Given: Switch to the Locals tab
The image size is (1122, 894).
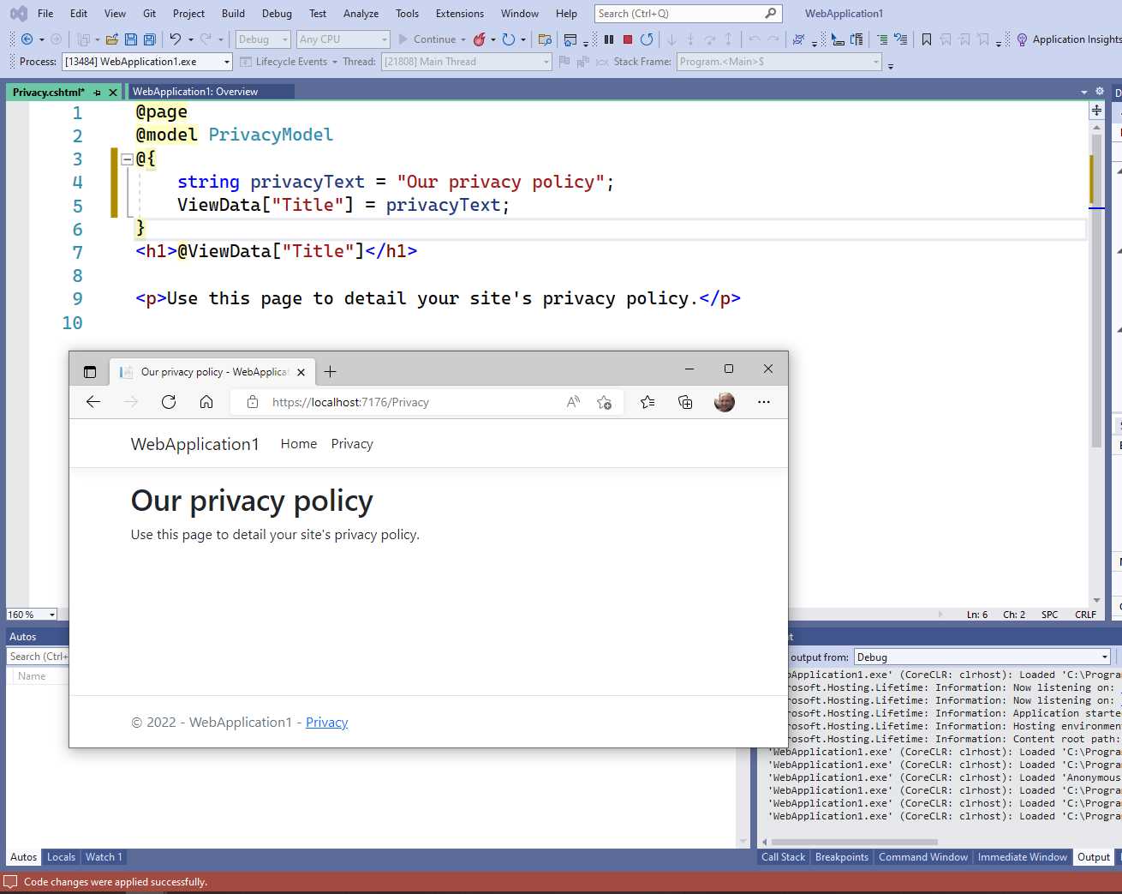Looking at the screenshot, I should coord(61,857).
